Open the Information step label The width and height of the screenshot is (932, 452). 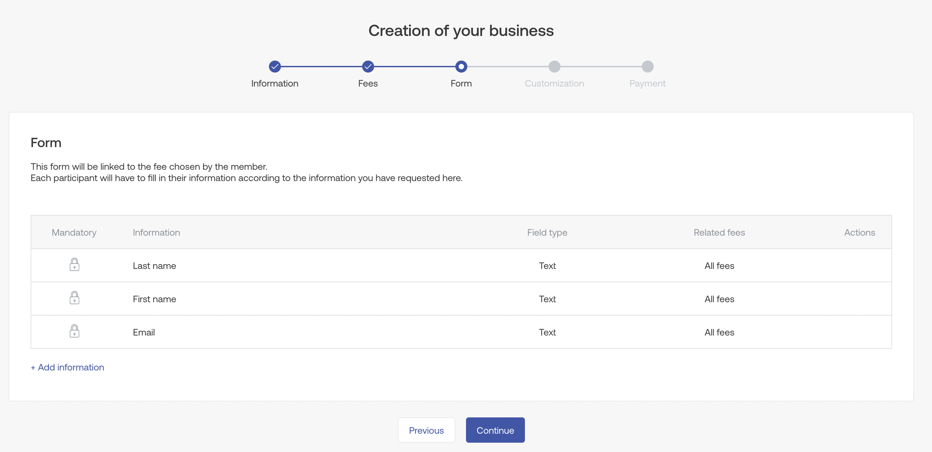click(275, 84)
